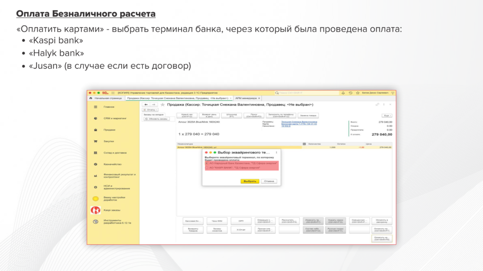Click the Инструменты разработчика icon
The height and width of the screenshot is (271, 483).
coord(95,222)
